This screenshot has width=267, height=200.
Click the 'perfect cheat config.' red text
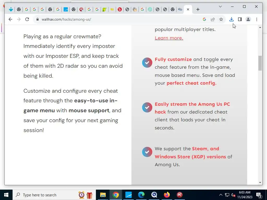point(191,83)
